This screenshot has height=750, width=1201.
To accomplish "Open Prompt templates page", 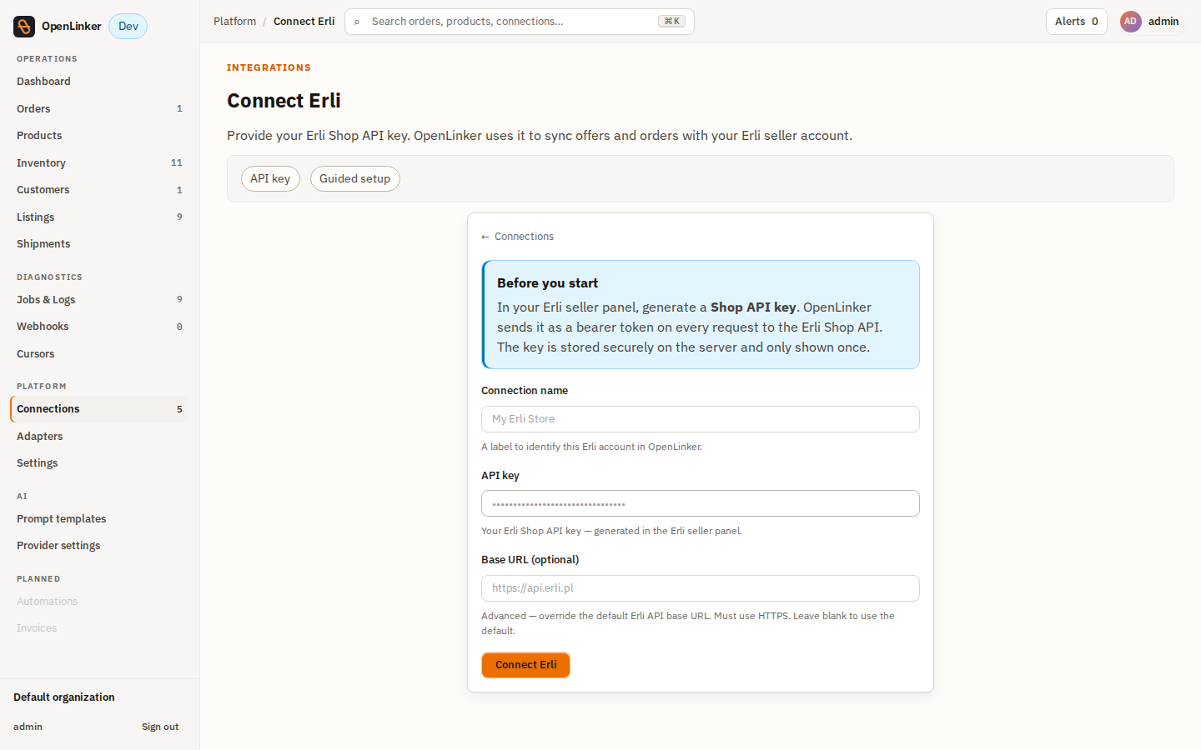I will [x=99, y=519].
